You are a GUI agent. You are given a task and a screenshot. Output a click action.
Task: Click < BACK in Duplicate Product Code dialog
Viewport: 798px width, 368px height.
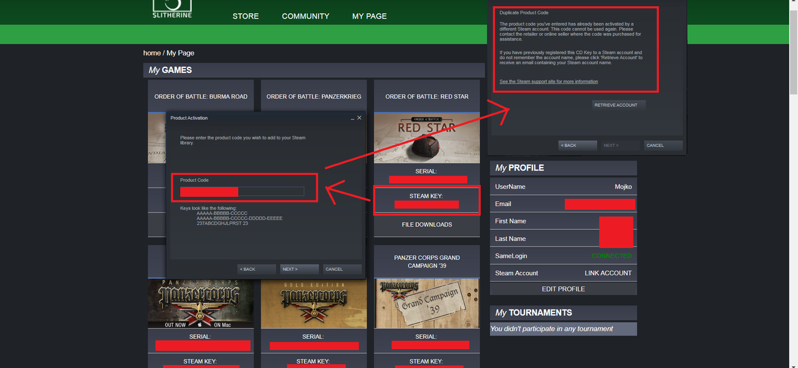(577, 145)
